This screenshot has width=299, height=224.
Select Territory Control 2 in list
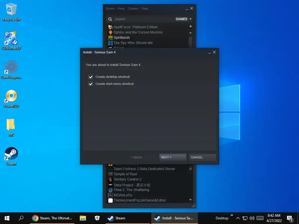pos(127,179)
